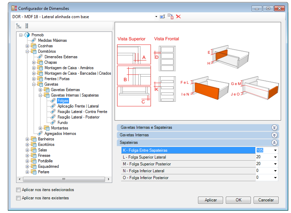Click tree horizontal scrollbar right arrow
The height and width of the screenshot is (213, 291).
tap(108, 179)
